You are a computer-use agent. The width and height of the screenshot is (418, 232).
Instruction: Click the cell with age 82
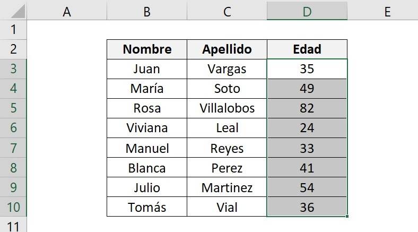pyautogui.click(x=307, y=108)
